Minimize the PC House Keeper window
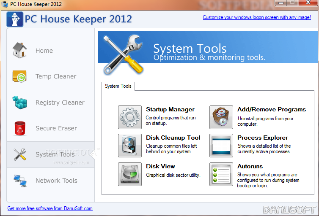The height and width of the screenshot is (216, 319). [x=281, y=3]
